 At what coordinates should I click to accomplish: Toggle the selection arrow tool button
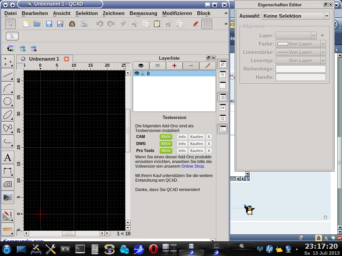click(10, 24)
